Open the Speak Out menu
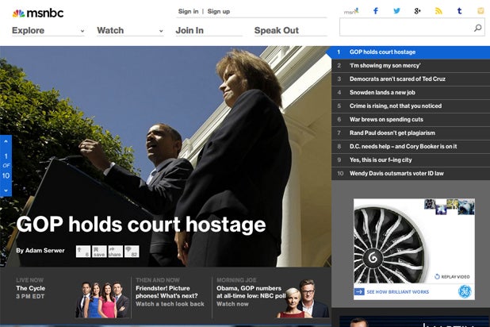The height and width of the screenshot is (327, 490). tap(277, 31)
